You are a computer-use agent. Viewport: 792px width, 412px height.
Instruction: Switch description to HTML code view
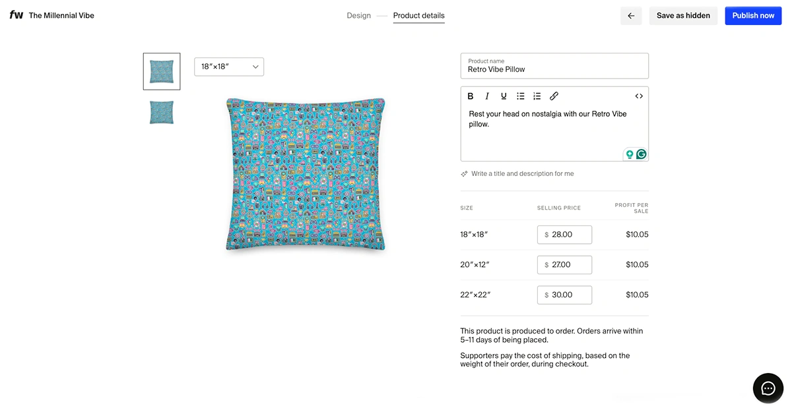[639, 96]
